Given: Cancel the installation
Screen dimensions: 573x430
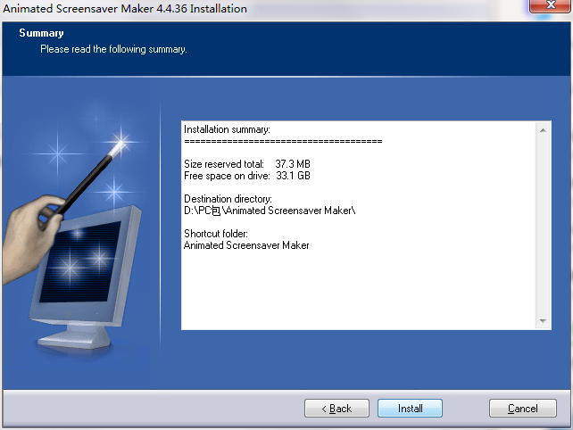Looking at the screenshot, I should (x=522, y=408).
